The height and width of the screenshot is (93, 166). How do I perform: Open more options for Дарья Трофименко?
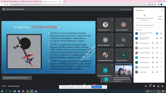click(x=161, y=48)
